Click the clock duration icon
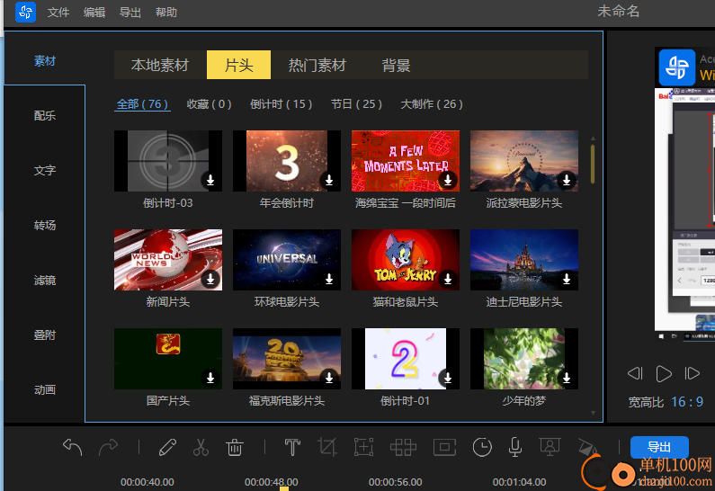715x491 pixels. coord(482,447)
